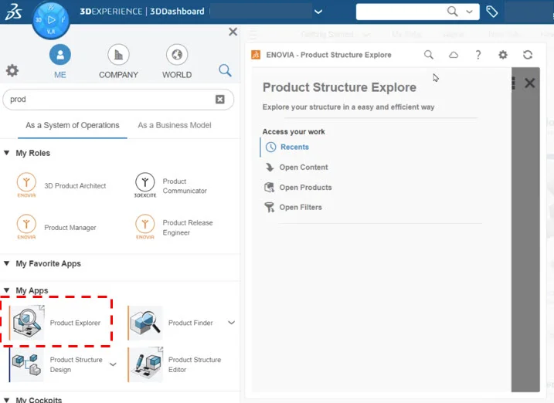554x403 pixels.
Task: Open widget settings gear icon
Action: coord(503,55)
